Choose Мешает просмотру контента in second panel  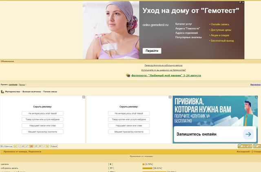coord(129,132)
